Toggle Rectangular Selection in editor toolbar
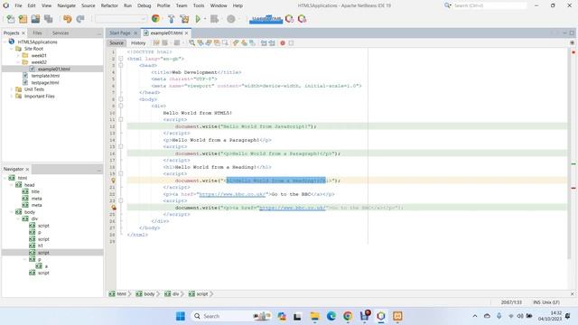 (225, 43)
